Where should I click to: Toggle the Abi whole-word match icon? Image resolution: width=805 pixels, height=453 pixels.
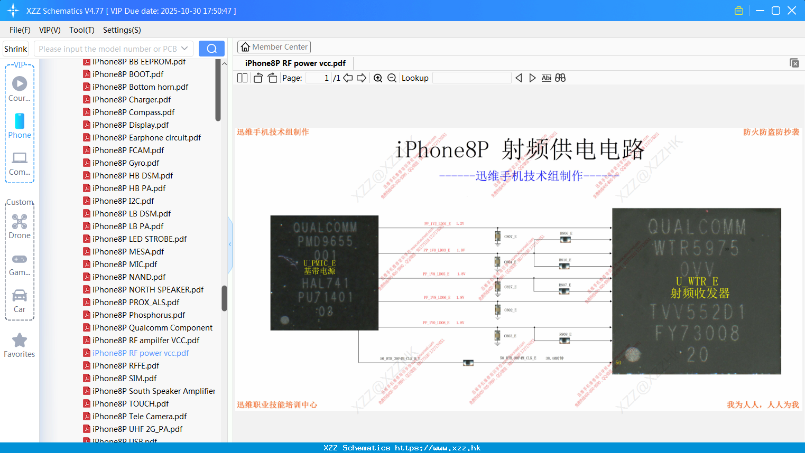point(546,78)
